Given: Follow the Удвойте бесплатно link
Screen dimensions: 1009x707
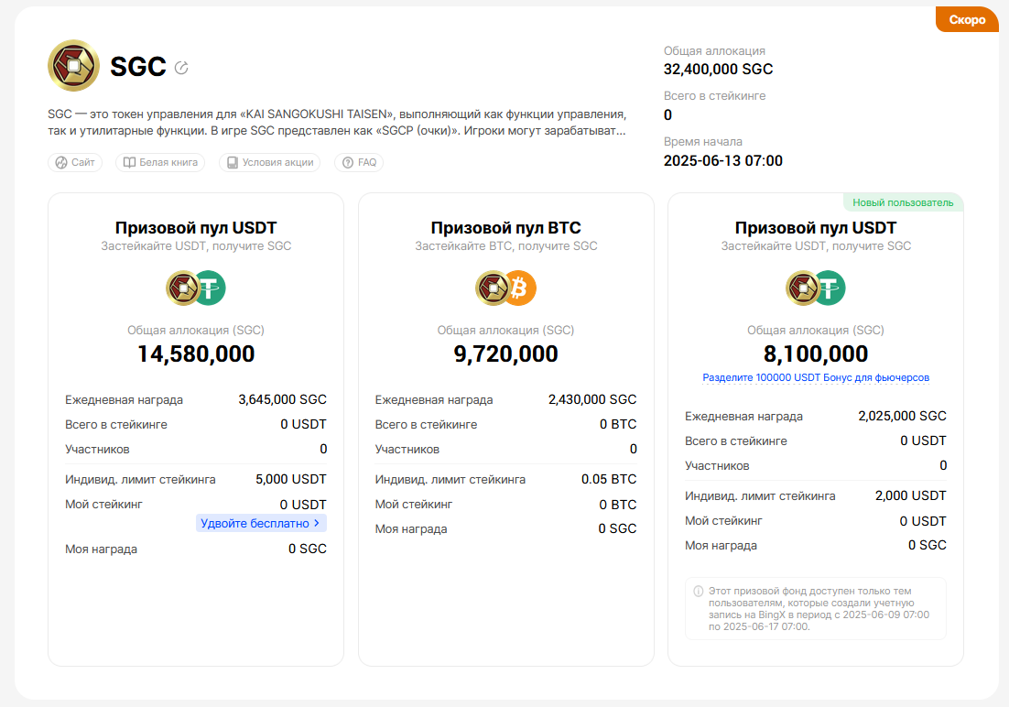Looking at the screenshot, I should coord(261,523).
